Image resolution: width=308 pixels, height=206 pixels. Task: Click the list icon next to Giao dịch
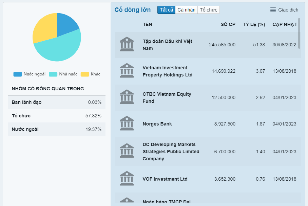point(273,10)
